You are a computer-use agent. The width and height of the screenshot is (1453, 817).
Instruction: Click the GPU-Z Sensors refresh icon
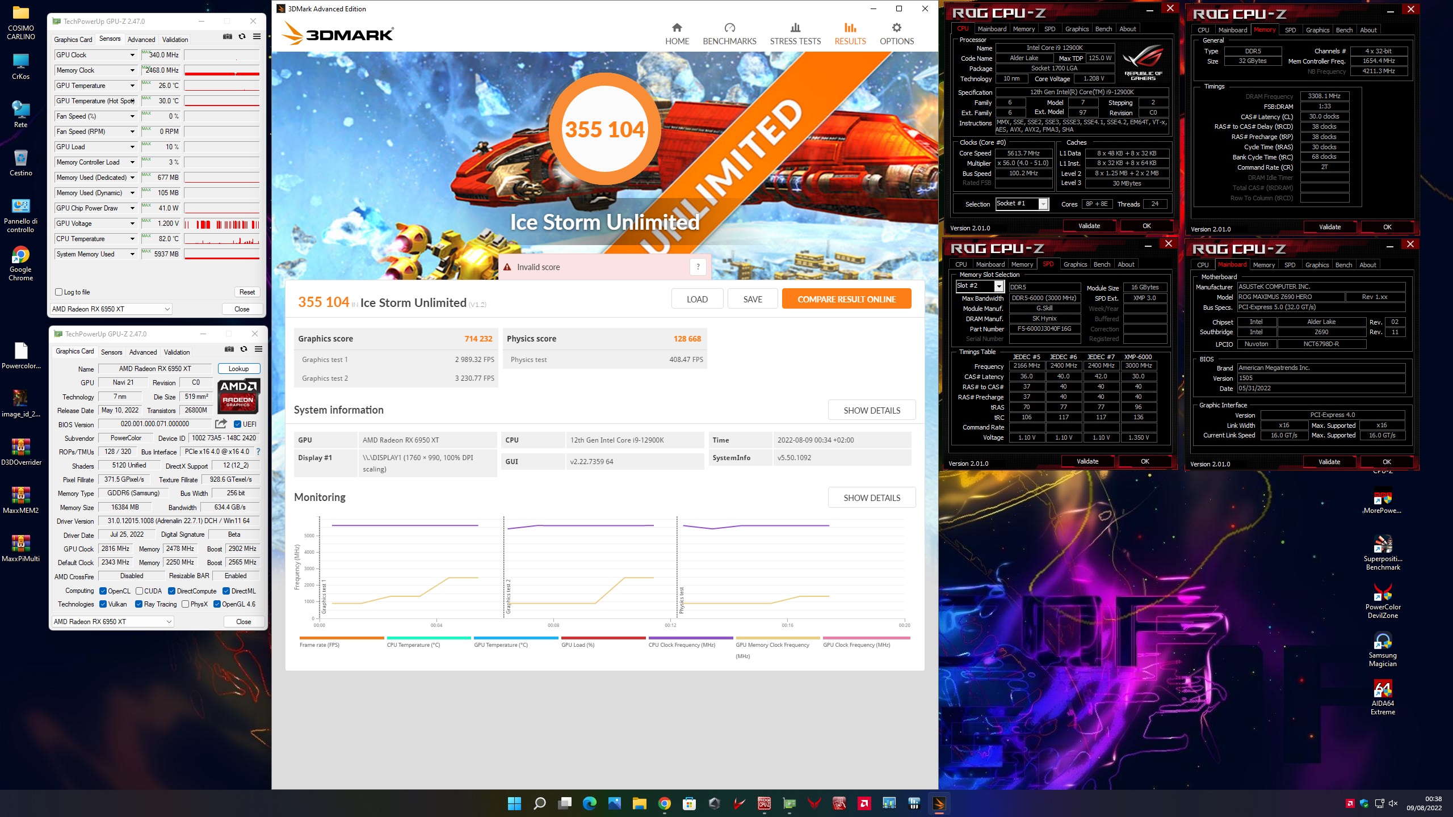coord(242,36)
